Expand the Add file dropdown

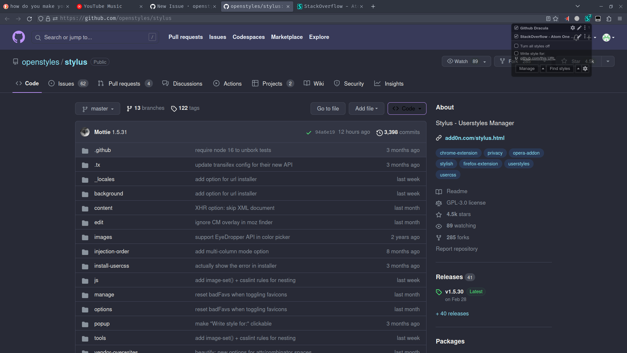coord(366,109)
